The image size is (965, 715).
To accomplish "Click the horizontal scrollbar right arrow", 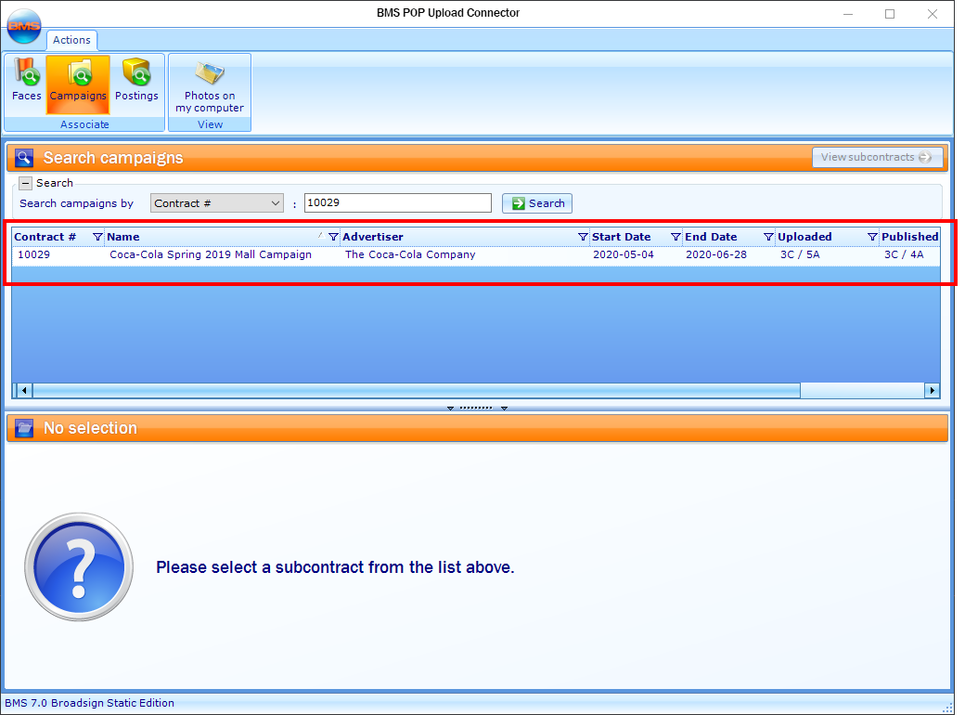I will 933,390.
